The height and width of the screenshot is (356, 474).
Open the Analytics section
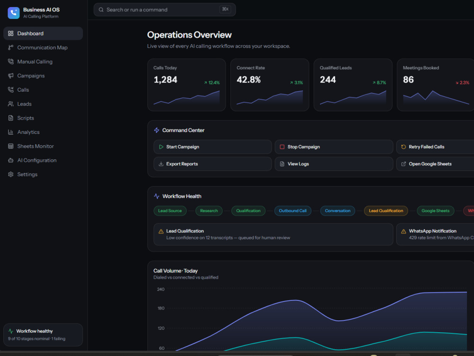[43, 132]
